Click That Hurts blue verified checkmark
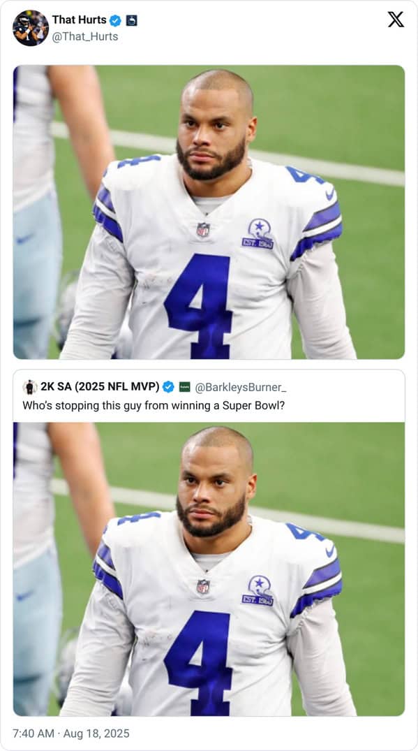This screenshot has height=751, width=418. pyautogui.click(x=115, y=20)
